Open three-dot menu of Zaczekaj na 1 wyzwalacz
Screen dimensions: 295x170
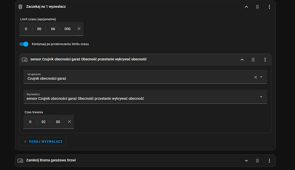pyautogui.click(x=269, y=7)
